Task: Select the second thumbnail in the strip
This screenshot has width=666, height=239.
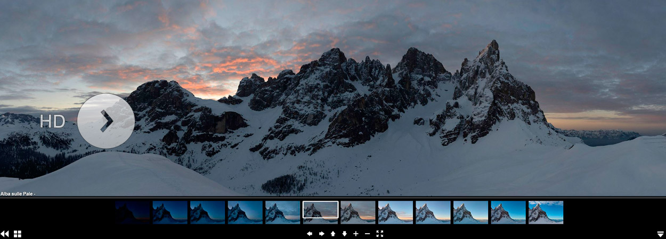Action: [x=170, y=212]
